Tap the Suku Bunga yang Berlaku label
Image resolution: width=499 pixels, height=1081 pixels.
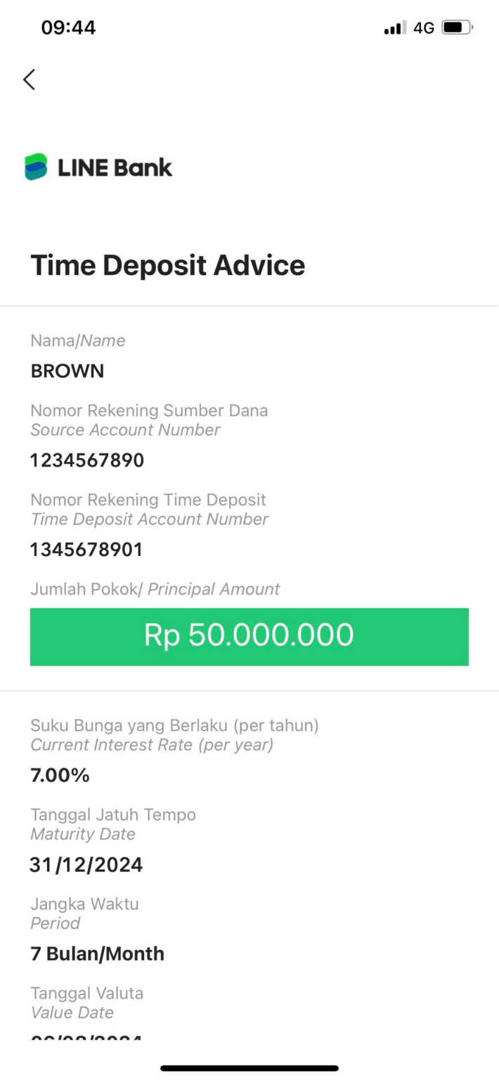tap(175, 725)
